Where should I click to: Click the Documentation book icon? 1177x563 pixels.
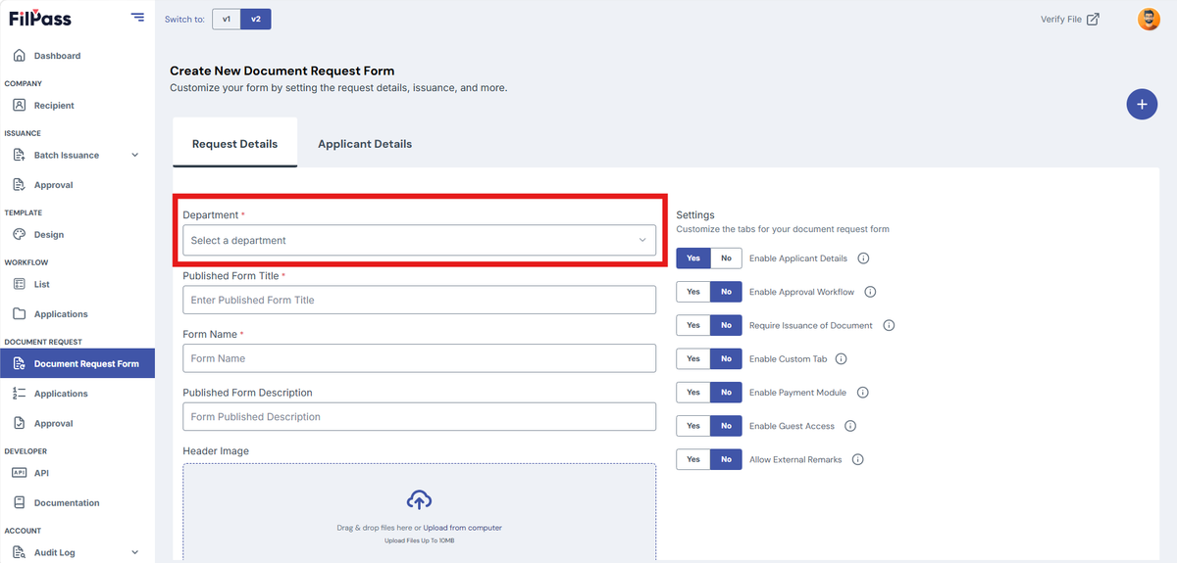[19, 502]
